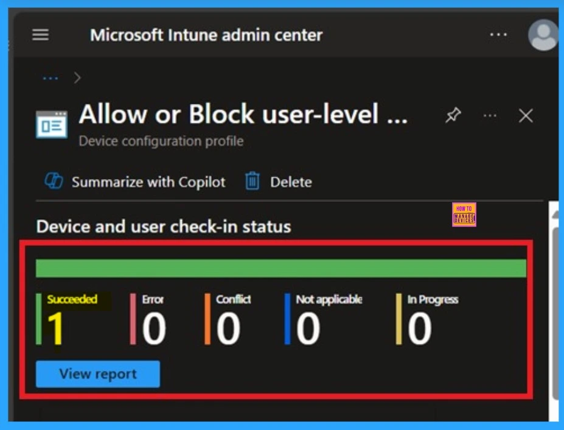This screenshot has height=430, width=564.
Task: Select the Conflict count
Action: [x=228, y=328]
